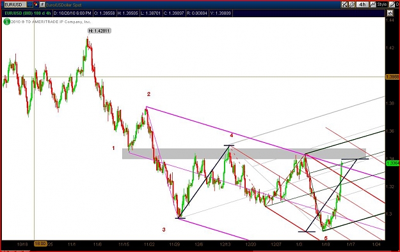Click the Euro/USDollar Spot title text
The width and height of the screenshot is (400, 252).
coord(64,4)
